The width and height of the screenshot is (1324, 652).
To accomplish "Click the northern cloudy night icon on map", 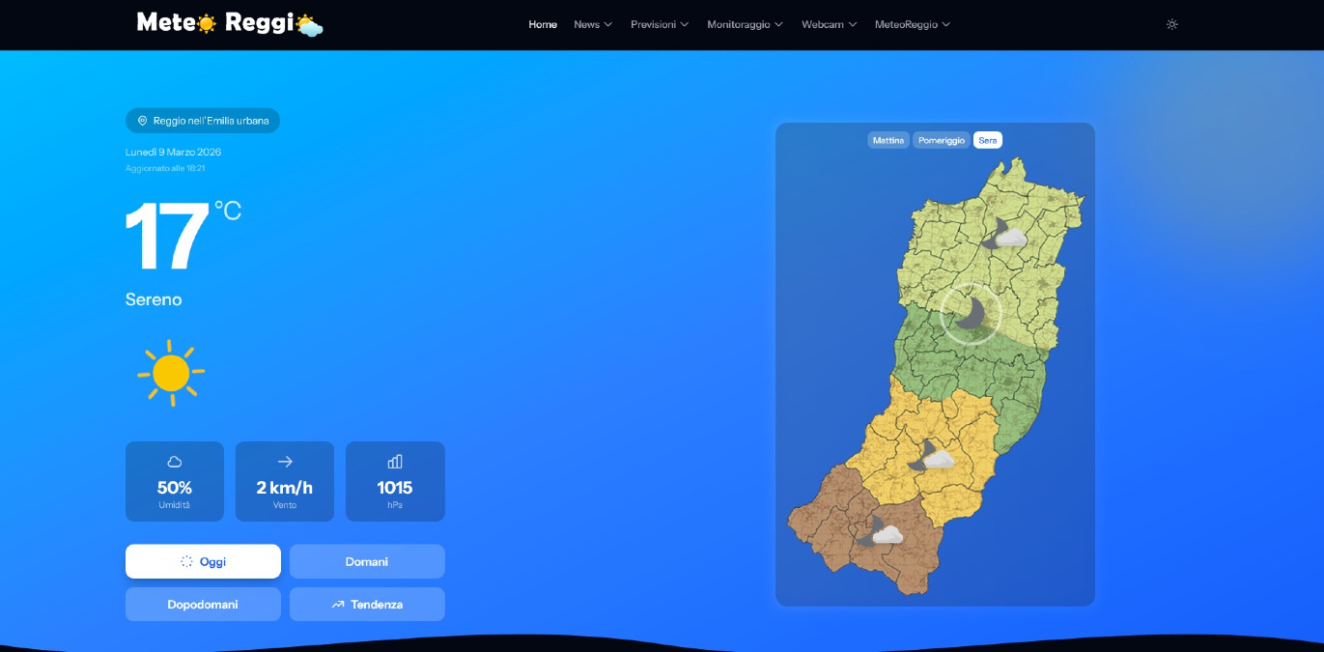I will (x=1003, y=235).
